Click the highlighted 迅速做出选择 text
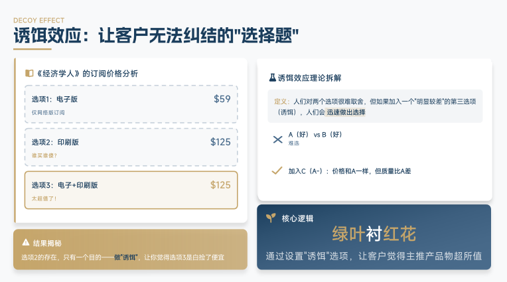 (346, 113)
